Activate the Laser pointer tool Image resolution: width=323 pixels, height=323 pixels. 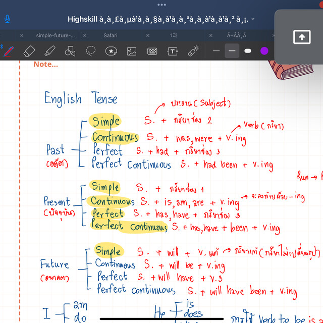pyautogui.click(x=193, y=51)
